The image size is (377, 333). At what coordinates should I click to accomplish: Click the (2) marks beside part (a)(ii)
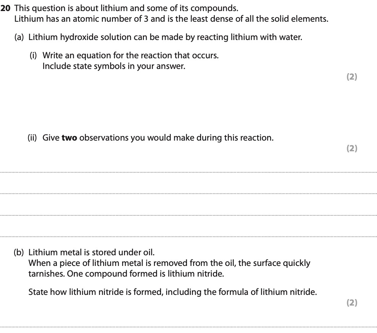(351, 149)
